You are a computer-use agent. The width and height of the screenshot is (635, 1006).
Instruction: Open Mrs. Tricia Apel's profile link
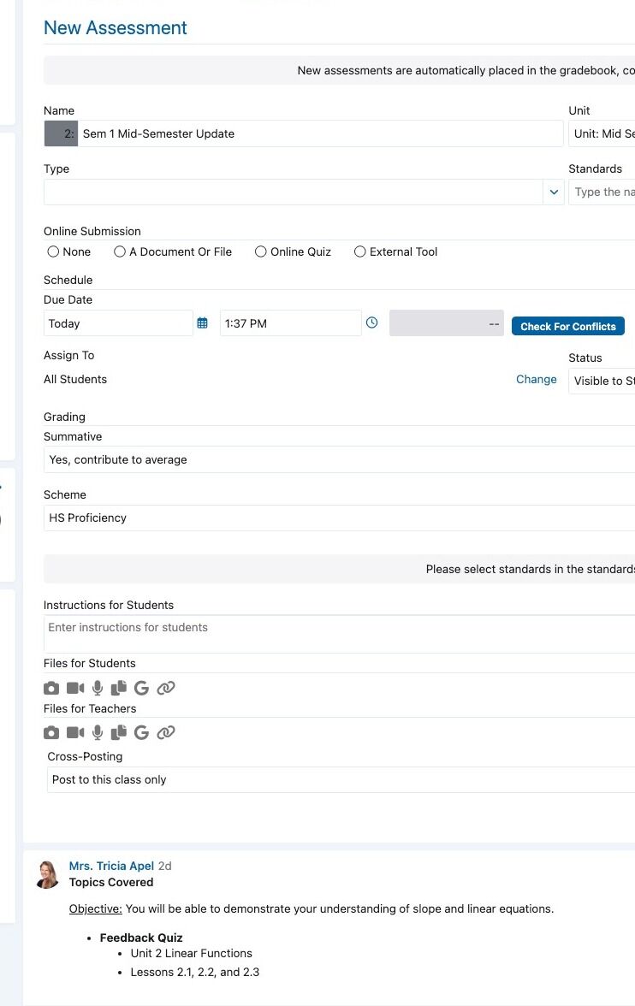tap(112, 866)
